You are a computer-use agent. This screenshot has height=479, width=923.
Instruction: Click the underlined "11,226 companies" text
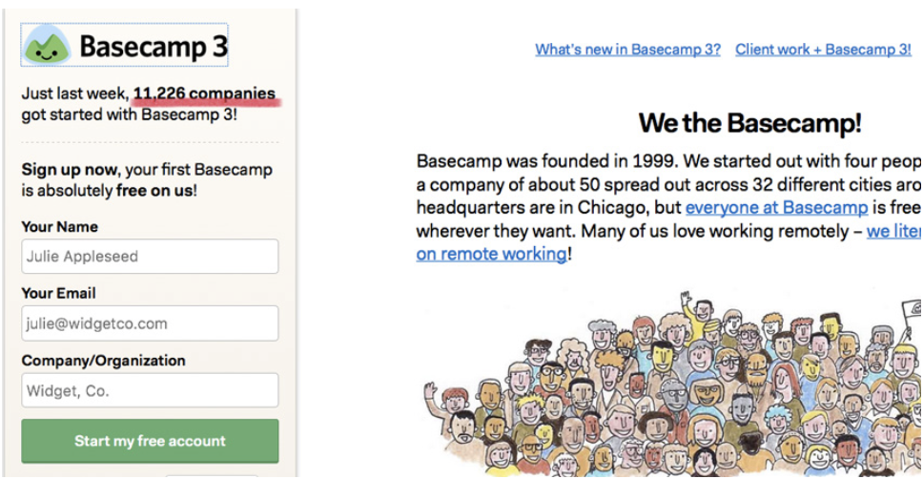tap(204, 94)
